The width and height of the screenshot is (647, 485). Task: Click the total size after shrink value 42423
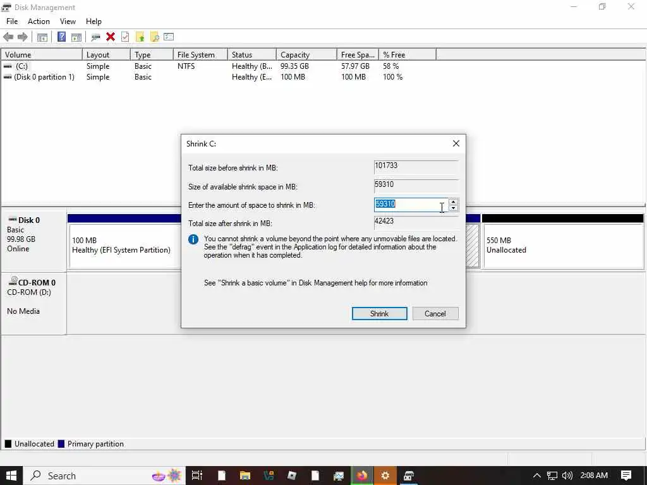[x=416, y=222]
